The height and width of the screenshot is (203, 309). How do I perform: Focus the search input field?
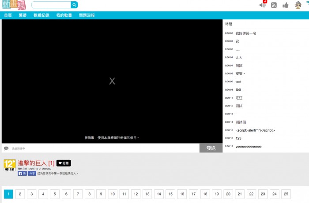coord(51,5)
